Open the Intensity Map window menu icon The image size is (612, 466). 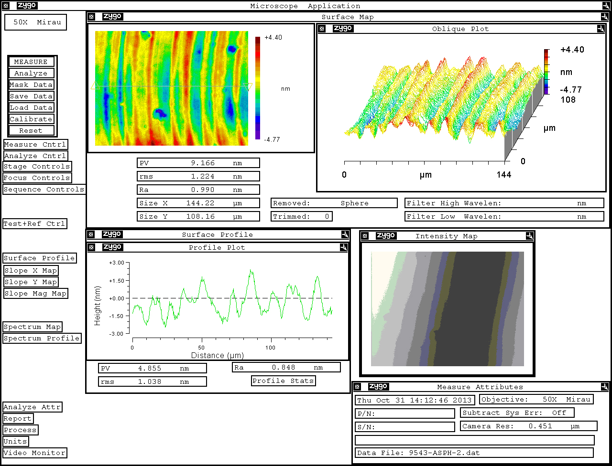[365, 236]
